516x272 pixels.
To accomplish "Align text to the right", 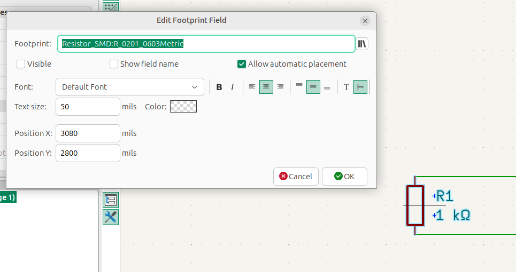I will click(x=280, y=87).
